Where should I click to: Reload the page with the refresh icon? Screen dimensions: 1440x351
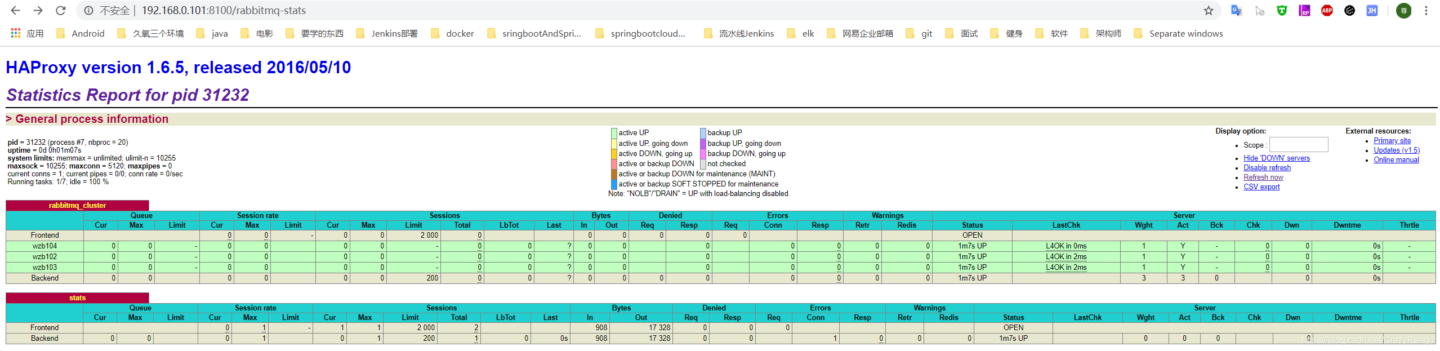pyautogui.click(x=61, y=10)
